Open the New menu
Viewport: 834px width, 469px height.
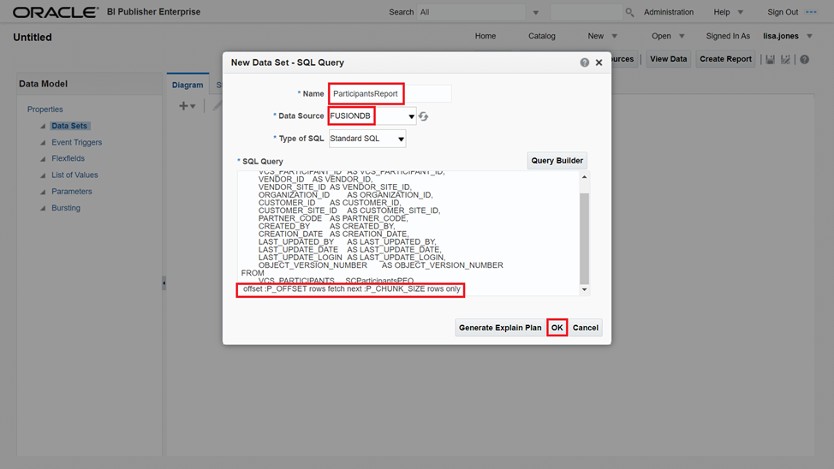(596, 36)
